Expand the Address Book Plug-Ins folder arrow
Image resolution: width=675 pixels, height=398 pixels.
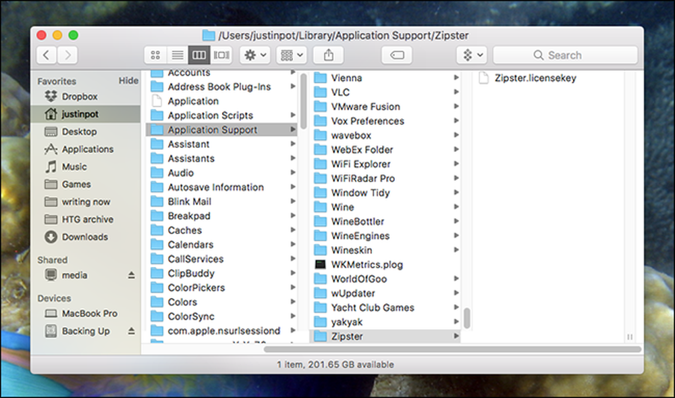(293, 86)
